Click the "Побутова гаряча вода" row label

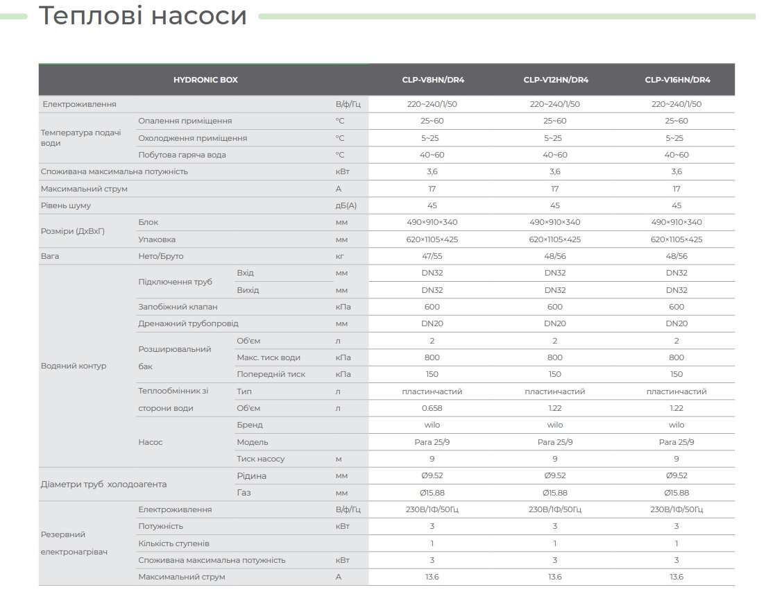click(182, 155)
